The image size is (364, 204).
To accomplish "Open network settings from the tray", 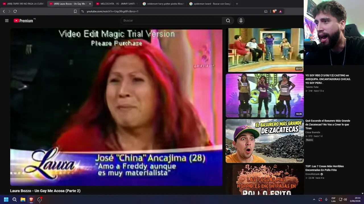I will [340, 199].
